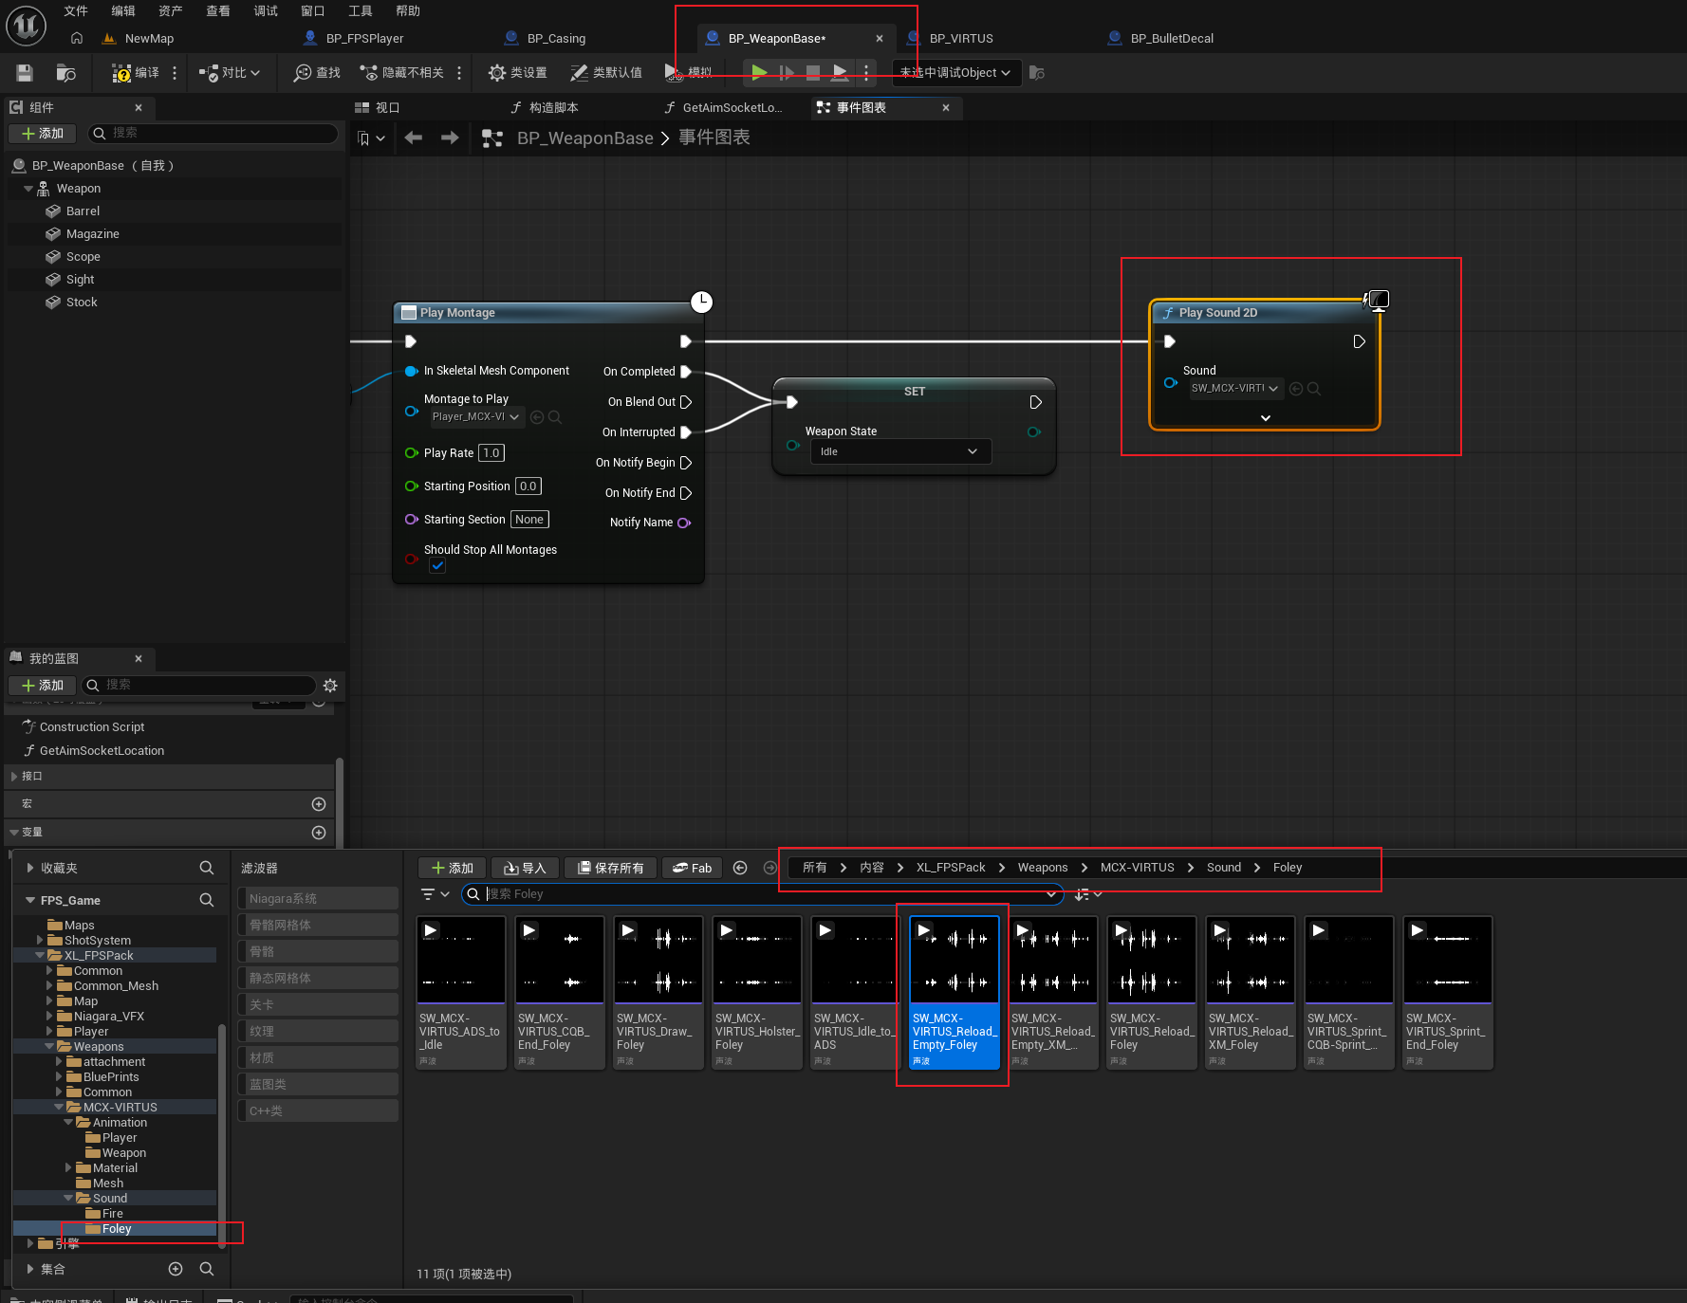The image size is (1687, 1303).
Task: Click 添加 in the content browser
Action: click(x=452, y=868)
